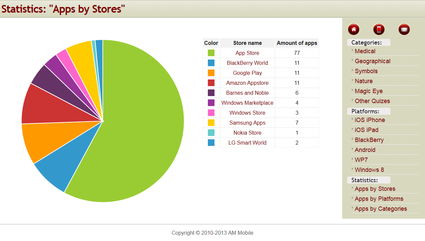Image resolution: width=425 pixels, height=241 pixels.
Task: Click the Categories section heading
Action: point(366,43)
